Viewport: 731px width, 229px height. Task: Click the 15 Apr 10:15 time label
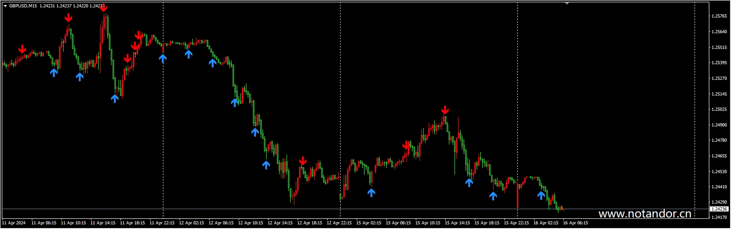428,223
